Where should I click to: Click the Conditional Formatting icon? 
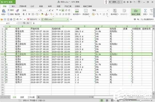(115, 11)
